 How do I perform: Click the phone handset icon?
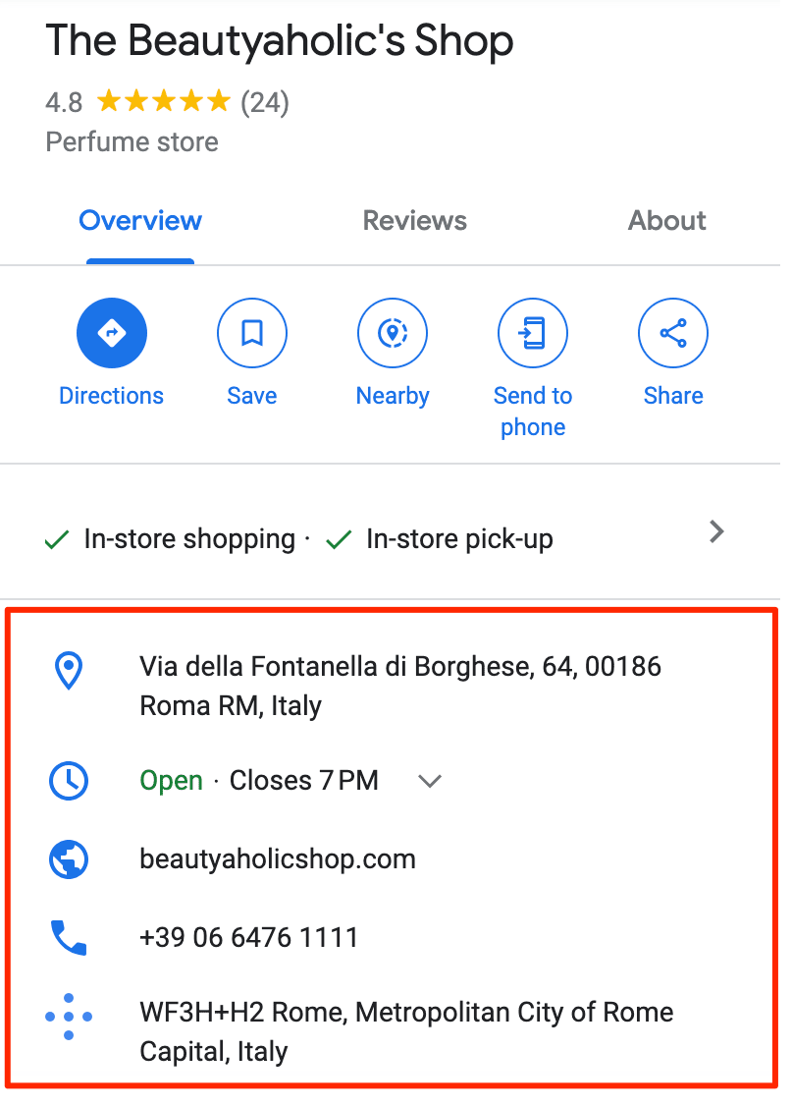(x=68, y=937)
